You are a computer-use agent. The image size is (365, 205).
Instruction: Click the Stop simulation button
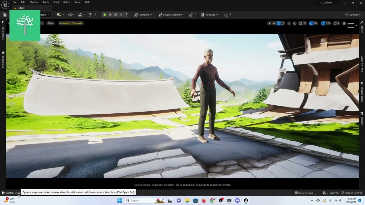[x=116, y=15]
